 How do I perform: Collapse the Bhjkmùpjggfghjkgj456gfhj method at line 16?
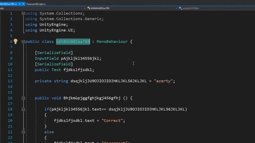[x=23, y=98]
